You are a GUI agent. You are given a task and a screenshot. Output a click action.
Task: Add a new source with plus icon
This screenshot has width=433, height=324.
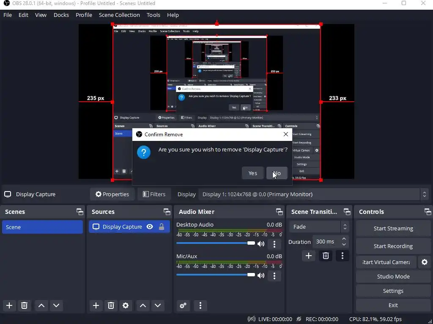click(x=96, y=305)
